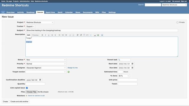189x106 pixels.
Task: Apply Heading 1 style
Action: point(59,35)
